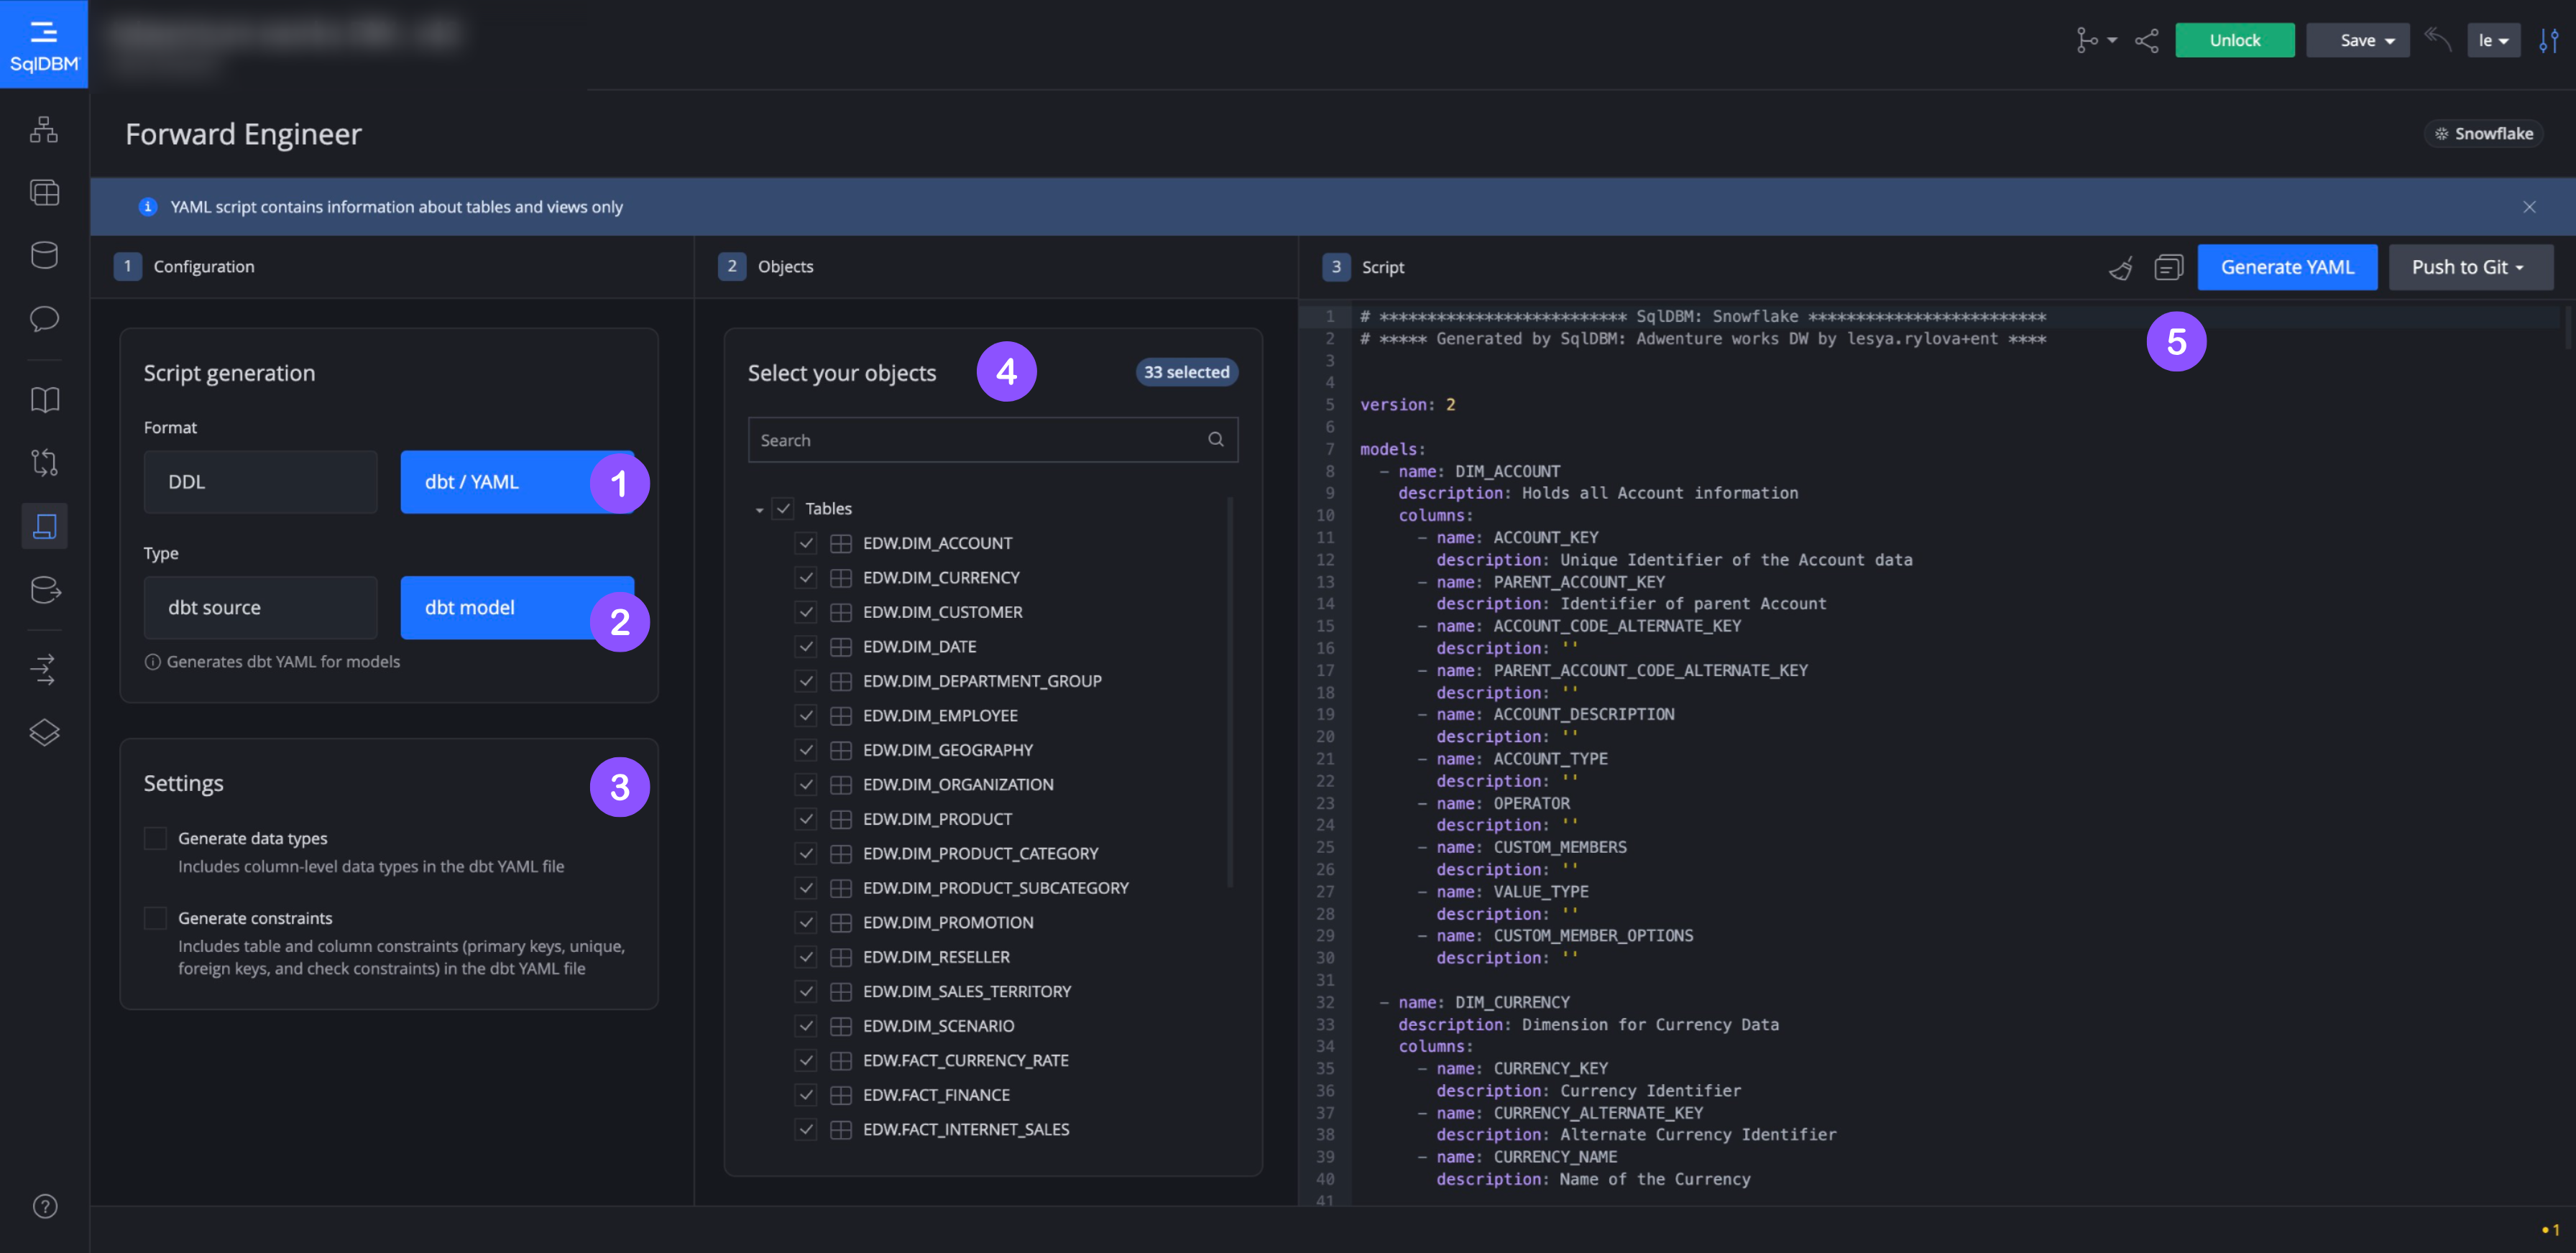Select the dbt model type option
This screenshot has height=1253, width=2576.
pyautogui.click(x=517, y=608)
